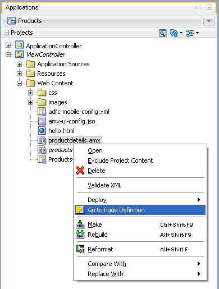Expand the ApplicationController project node
The width and height of the screenshot is (219, 289).
coord(8,45)
